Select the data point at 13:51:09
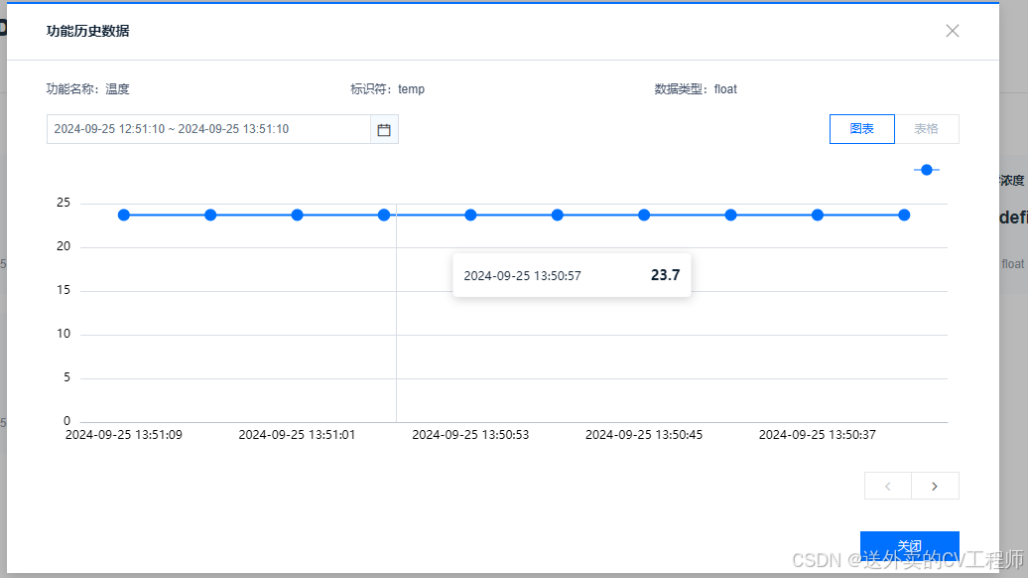 124,215
